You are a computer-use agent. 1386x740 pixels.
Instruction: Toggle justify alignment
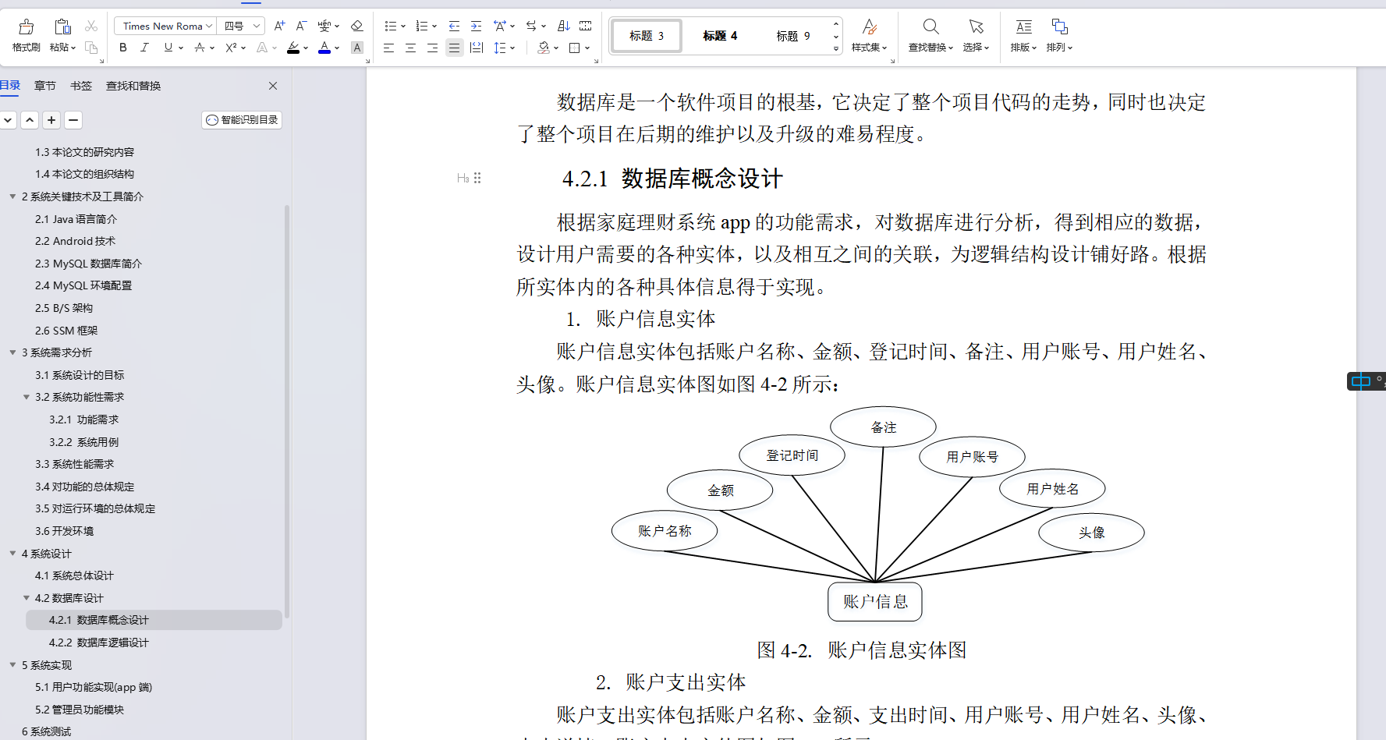click(454, 48)
